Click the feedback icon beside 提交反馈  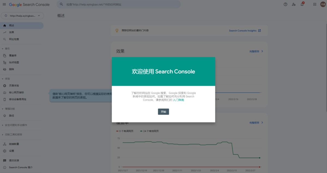pos(5,161)
